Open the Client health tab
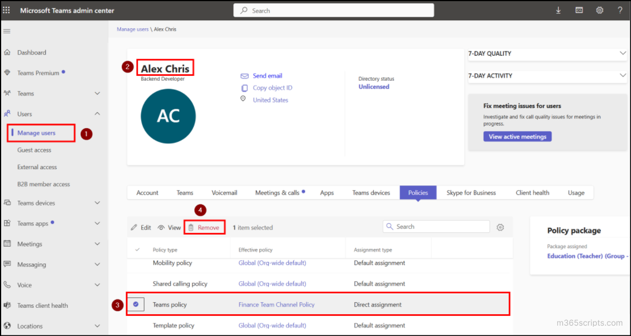Viewport: 631px width, 336px height. point(532,193)
